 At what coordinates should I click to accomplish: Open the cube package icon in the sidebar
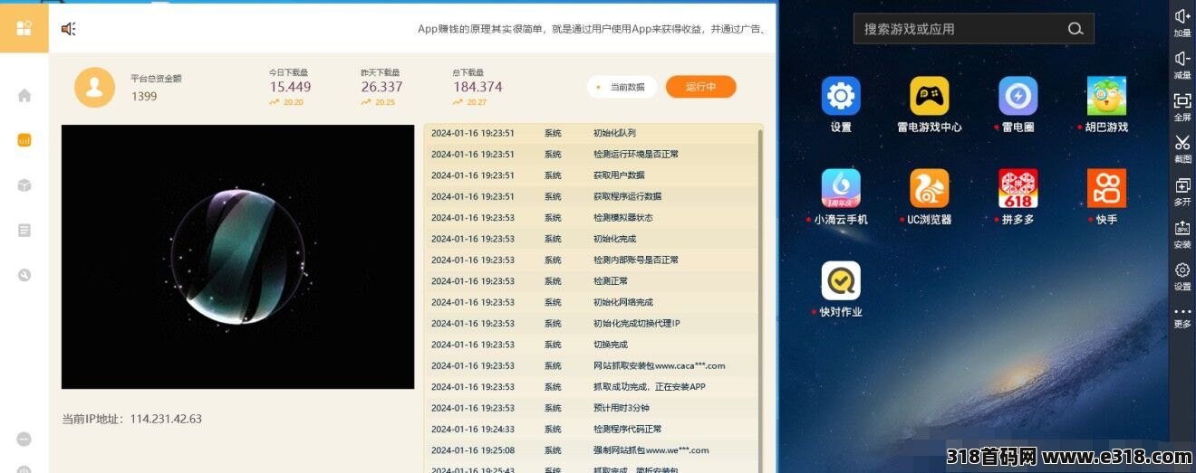(24, 185)
